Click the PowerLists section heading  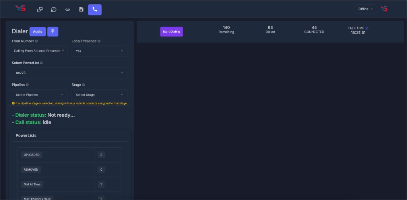pyautogui.click(x=26, y=135)
